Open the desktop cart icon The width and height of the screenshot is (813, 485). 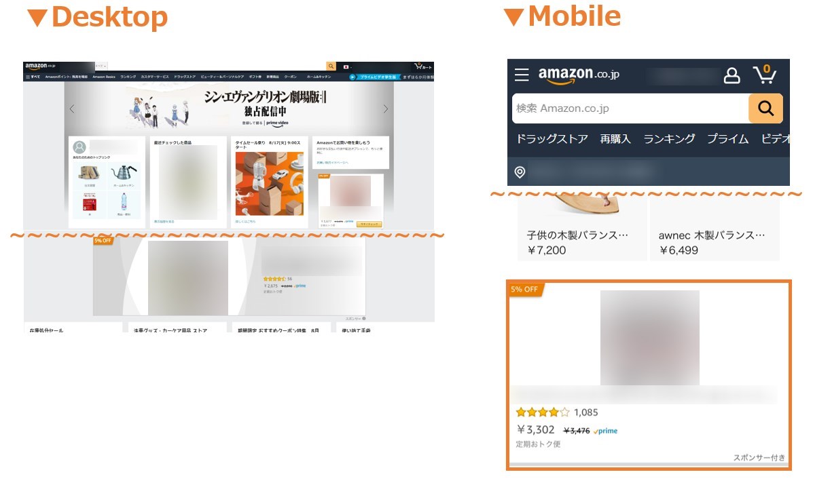(x=422, y=66)
